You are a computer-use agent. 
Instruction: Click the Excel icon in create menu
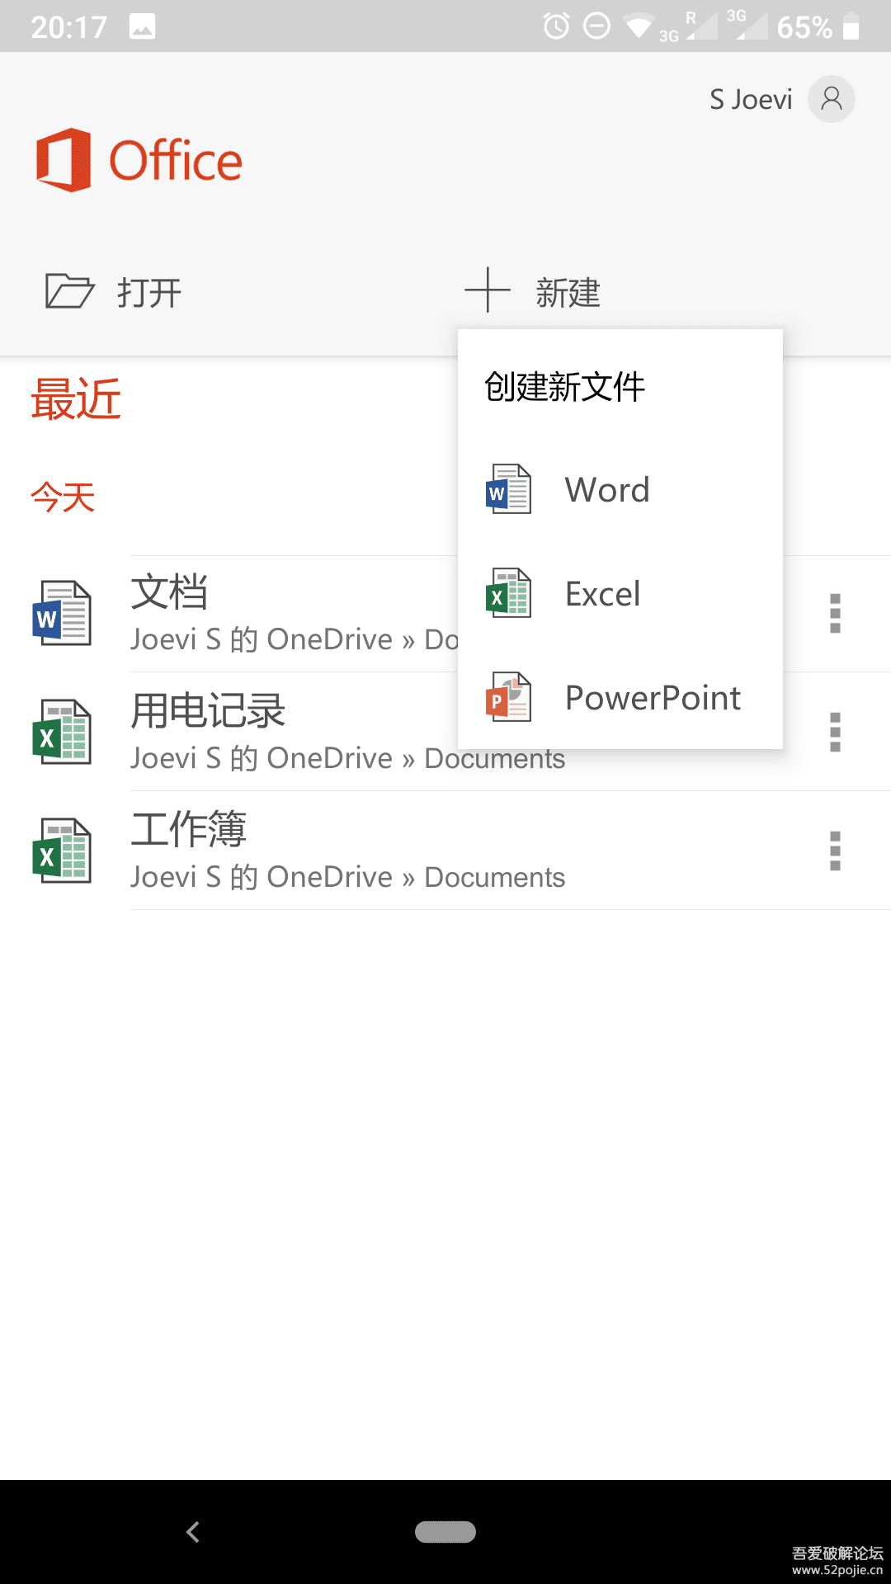click(x=508, y=594)
